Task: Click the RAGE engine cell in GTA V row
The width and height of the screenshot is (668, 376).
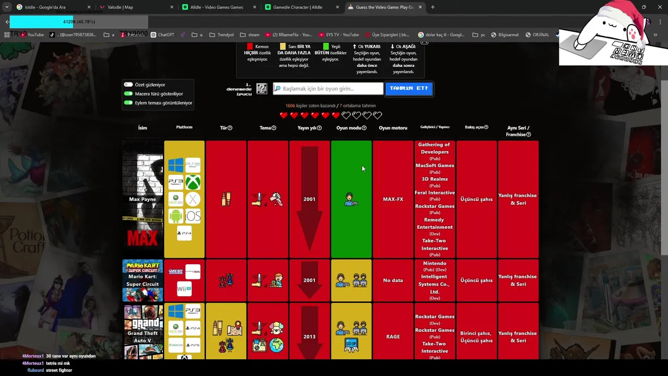Action: pyautogui.click(x=393, y=332)
